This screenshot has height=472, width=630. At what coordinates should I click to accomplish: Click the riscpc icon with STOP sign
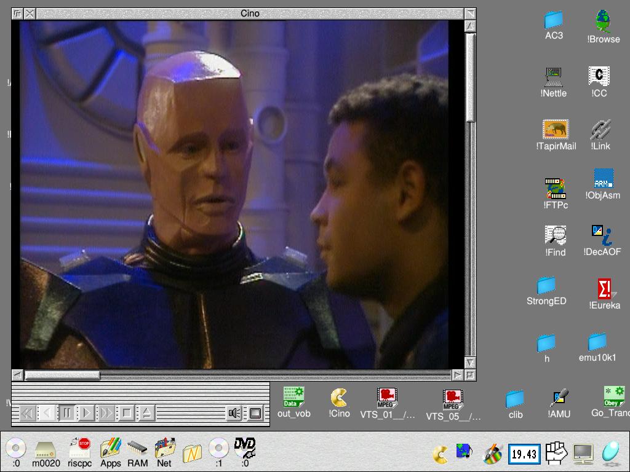point(79,453)
